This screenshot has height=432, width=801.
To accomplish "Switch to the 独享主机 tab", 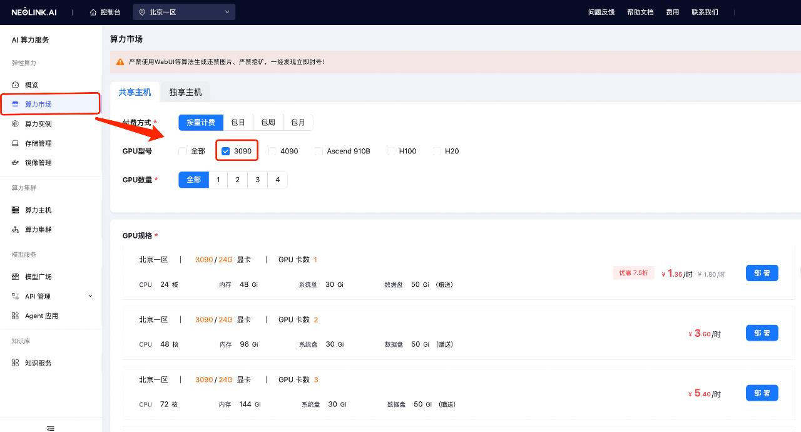I will (185, 92).
